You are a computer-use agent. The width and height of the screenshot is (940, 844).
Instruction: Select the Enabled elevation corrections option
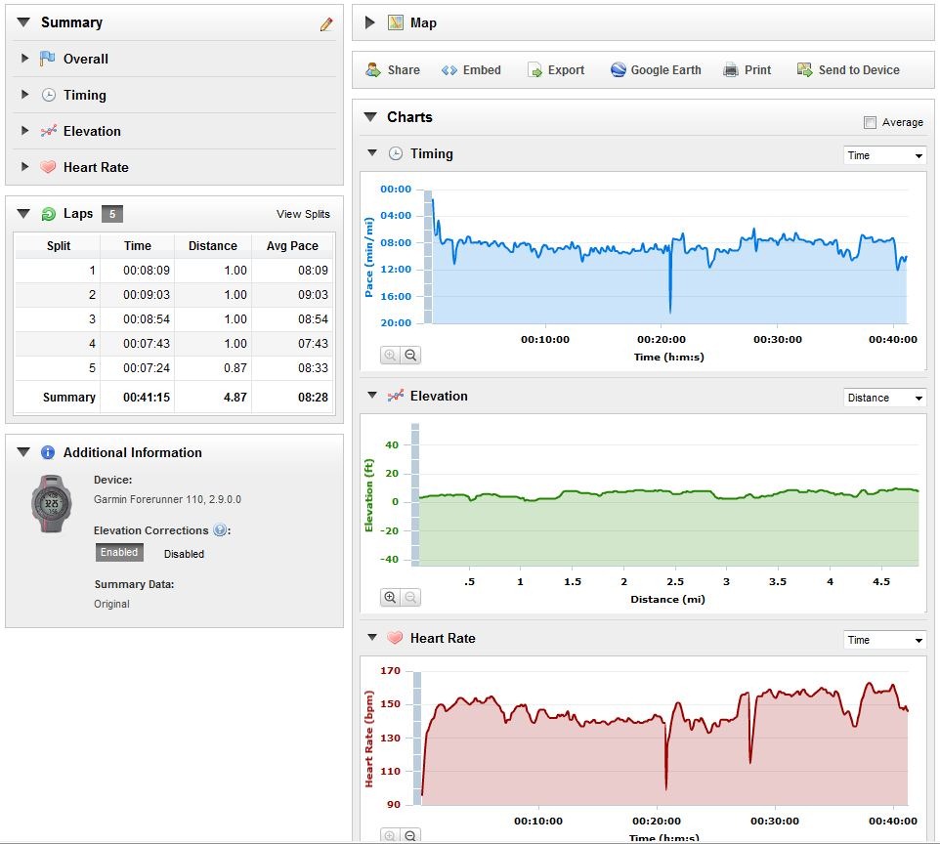[119, 552]
